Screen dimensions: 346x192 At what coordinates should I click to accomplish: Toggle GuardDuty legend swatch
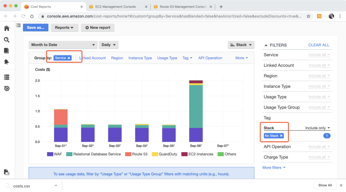155,154
